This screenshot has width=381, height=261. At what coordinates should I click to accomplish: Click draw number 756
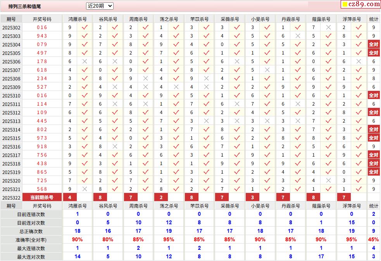42,155
